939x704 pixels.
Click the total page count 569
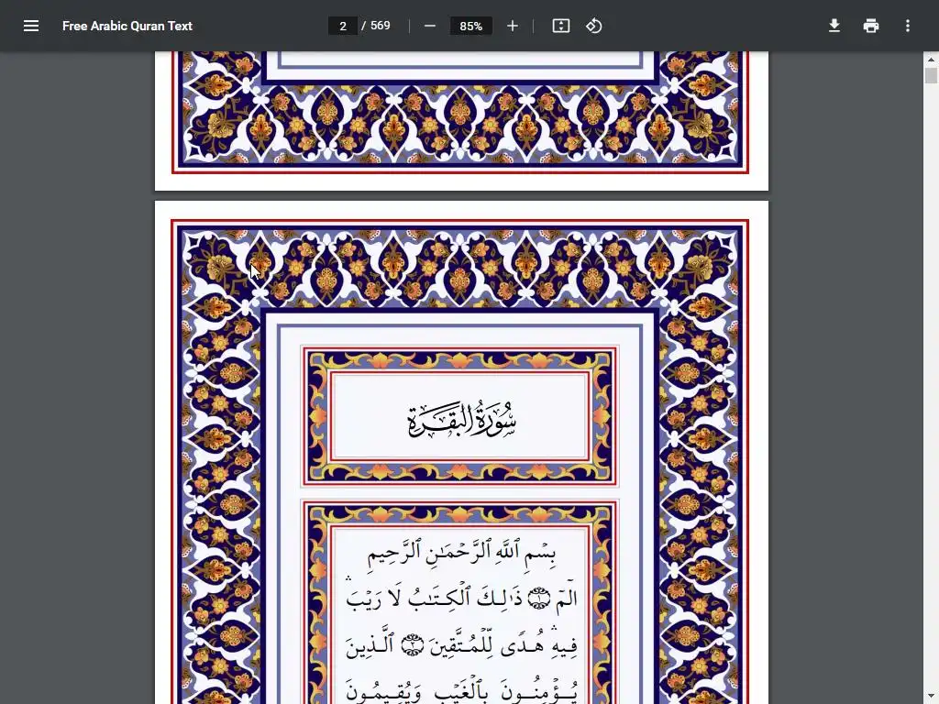click(381, 26)
